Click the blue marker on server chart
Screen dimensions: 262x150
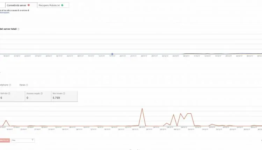pos(112,54)
